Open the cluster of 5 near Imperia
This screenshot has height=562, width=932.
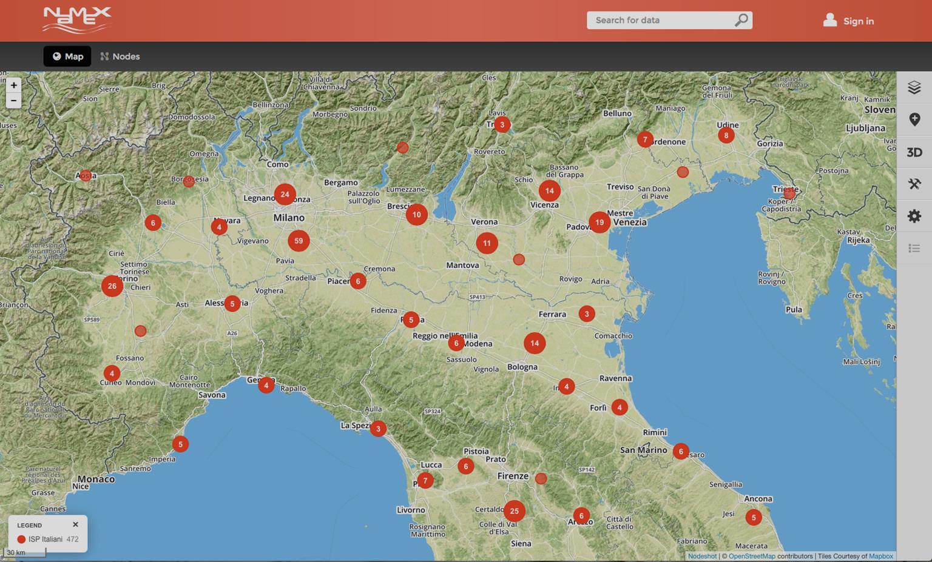180,444
